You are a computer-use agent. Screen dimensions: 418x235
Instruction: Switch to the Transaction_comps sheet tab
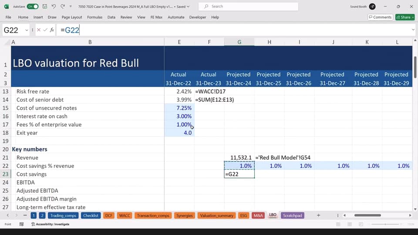[x=153, y=215]
